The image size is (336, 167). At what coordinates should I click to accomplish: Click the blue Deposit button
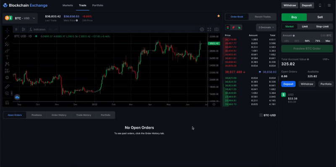pos(288,84)
